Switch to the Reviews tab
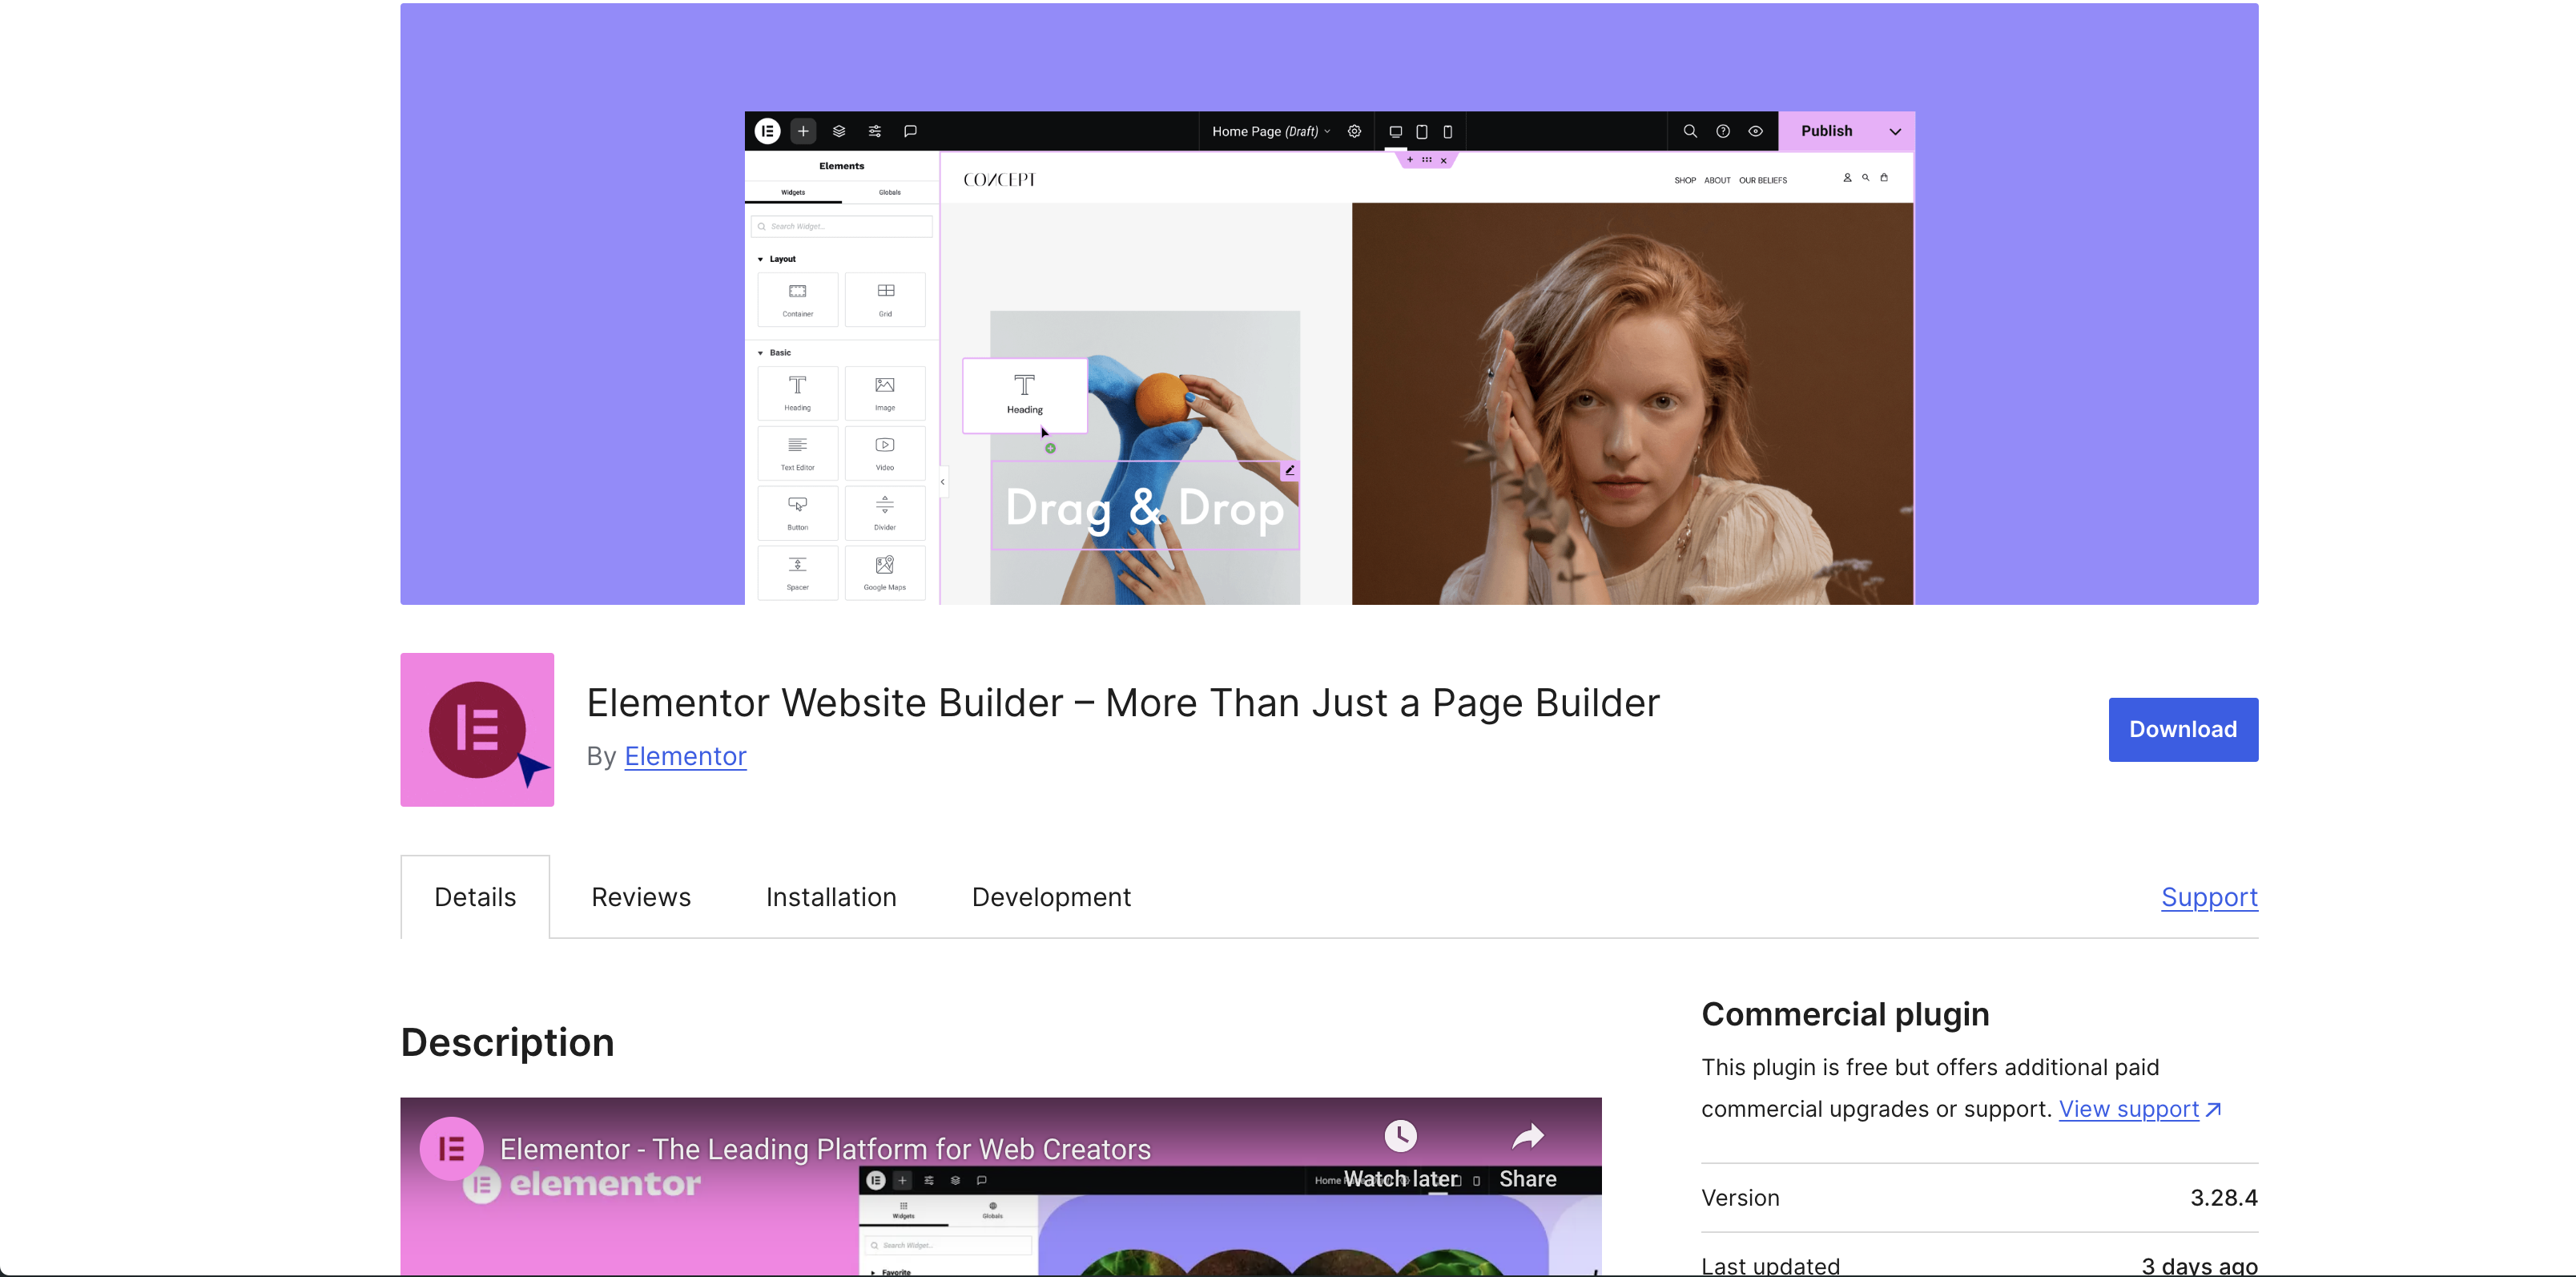Image resolution: width=2576 pixels, height=1277 pixels. coord(641,897)
